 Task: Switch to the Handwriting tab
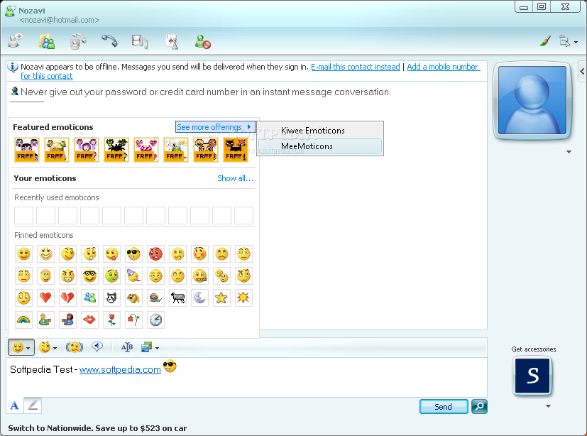tap(32, 405)
